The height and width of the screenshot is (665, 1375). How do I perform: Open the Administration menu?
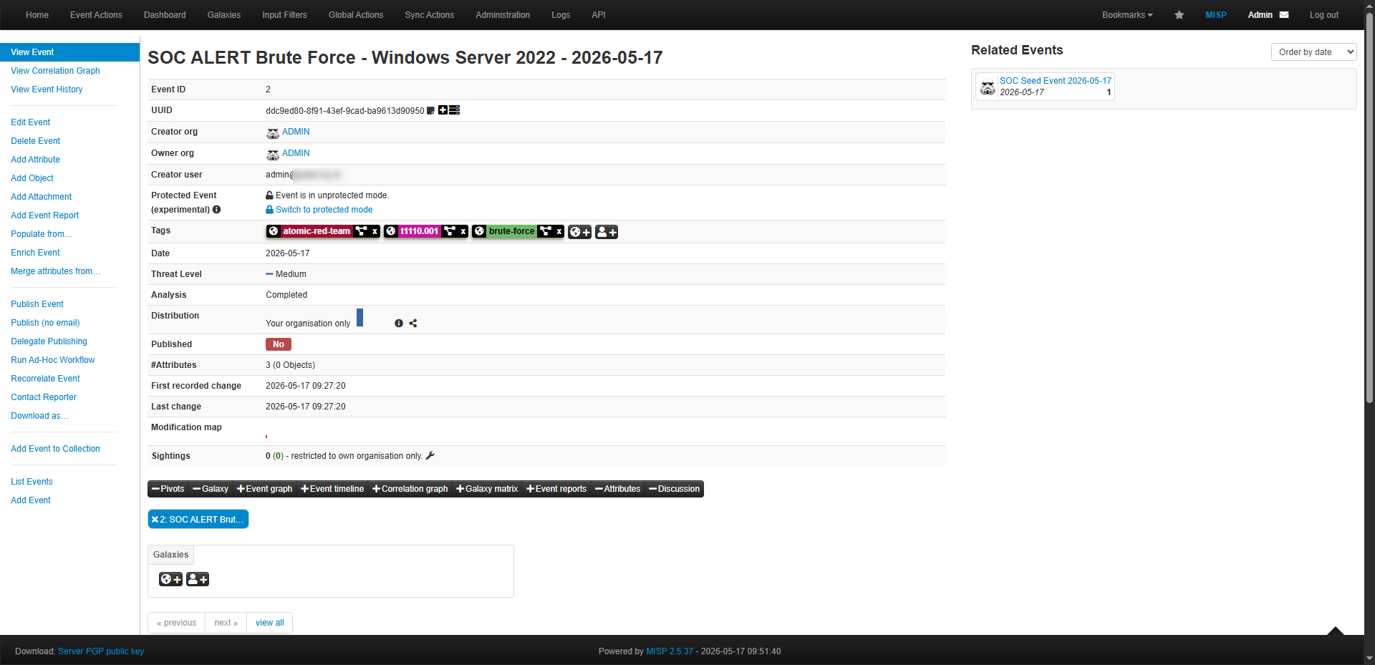[503, 15]
